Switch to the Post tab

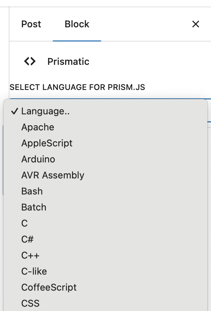[31, 24]
